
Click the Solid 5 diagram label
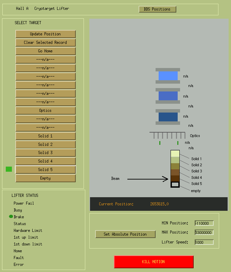pos(196,184)
